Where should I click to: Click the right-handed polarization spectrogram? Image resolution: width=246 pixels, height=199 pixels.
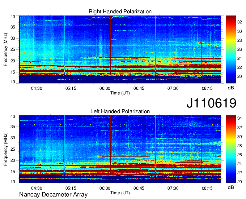[x=120, y=49]
